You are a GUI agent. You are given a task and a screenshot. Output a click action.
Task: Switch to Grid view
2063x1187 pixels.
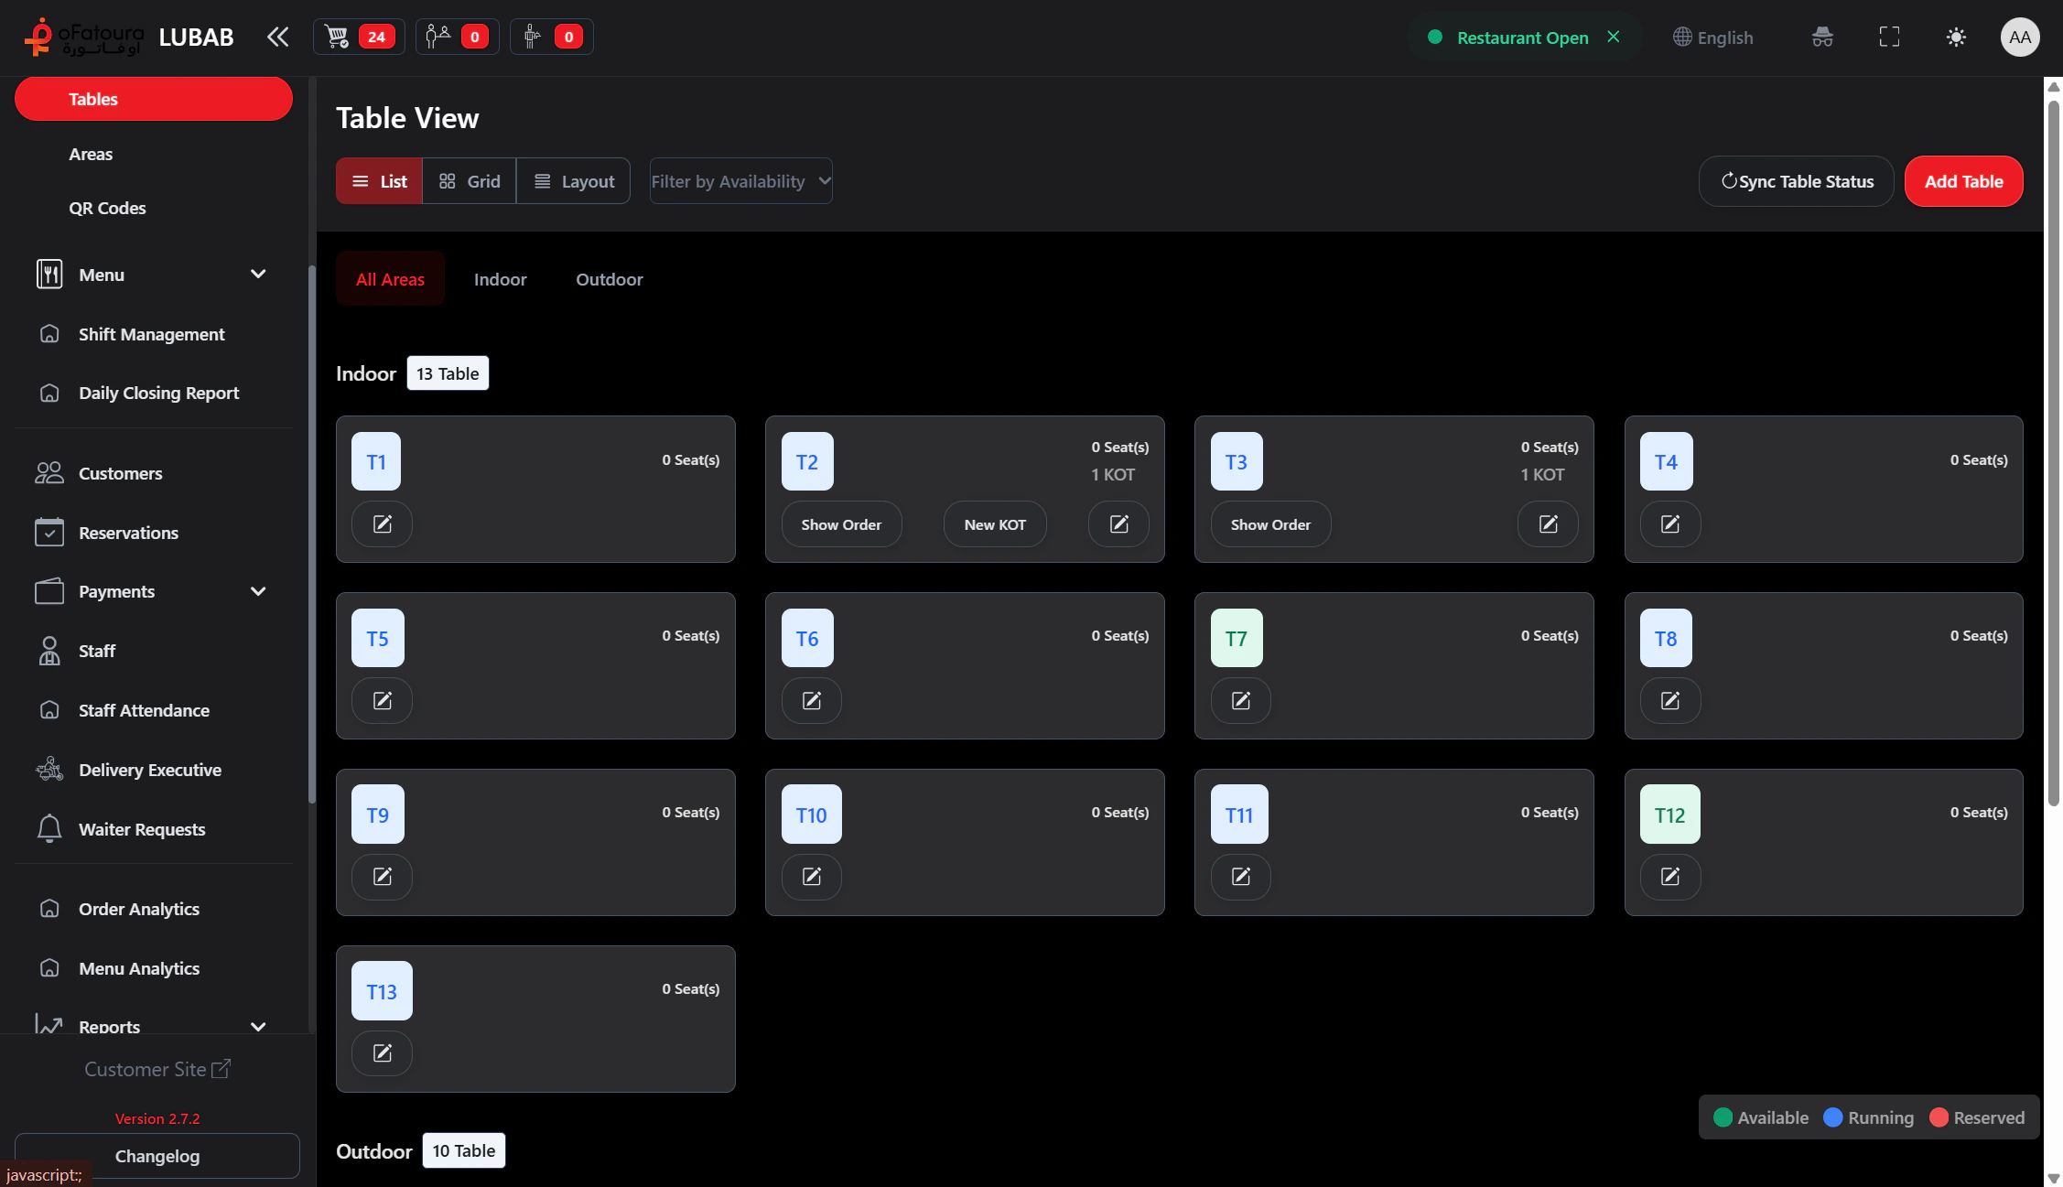[470, 181]
